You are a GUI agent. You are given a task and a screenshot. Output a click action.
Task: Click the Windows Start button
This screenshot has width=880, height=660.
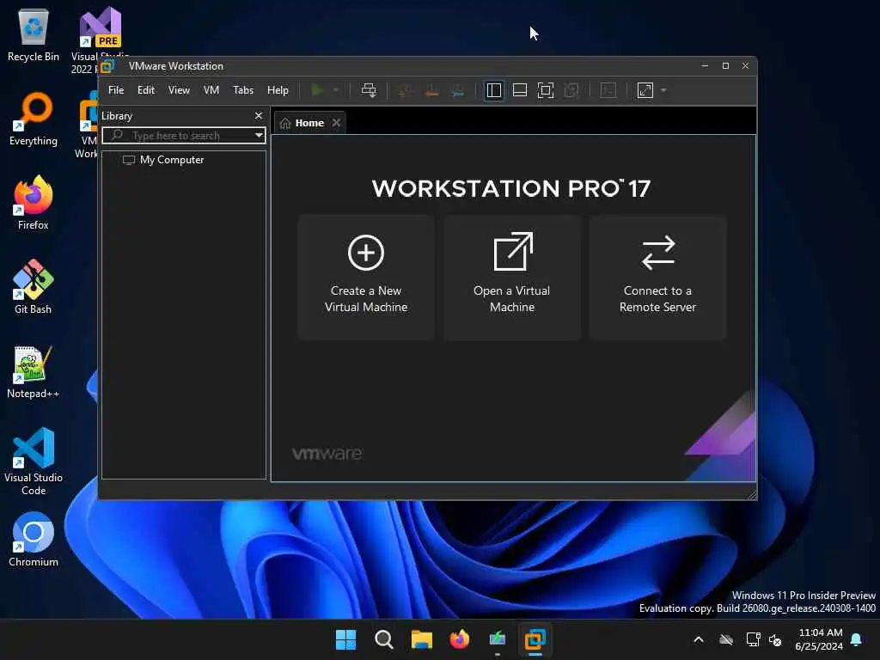pyautogui.click(x=345, y=639)
